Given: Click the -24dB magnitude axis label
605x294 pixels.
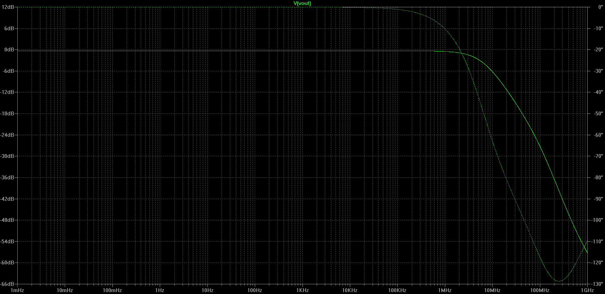Looking at the screenshot, I should (x=7, y=135).
